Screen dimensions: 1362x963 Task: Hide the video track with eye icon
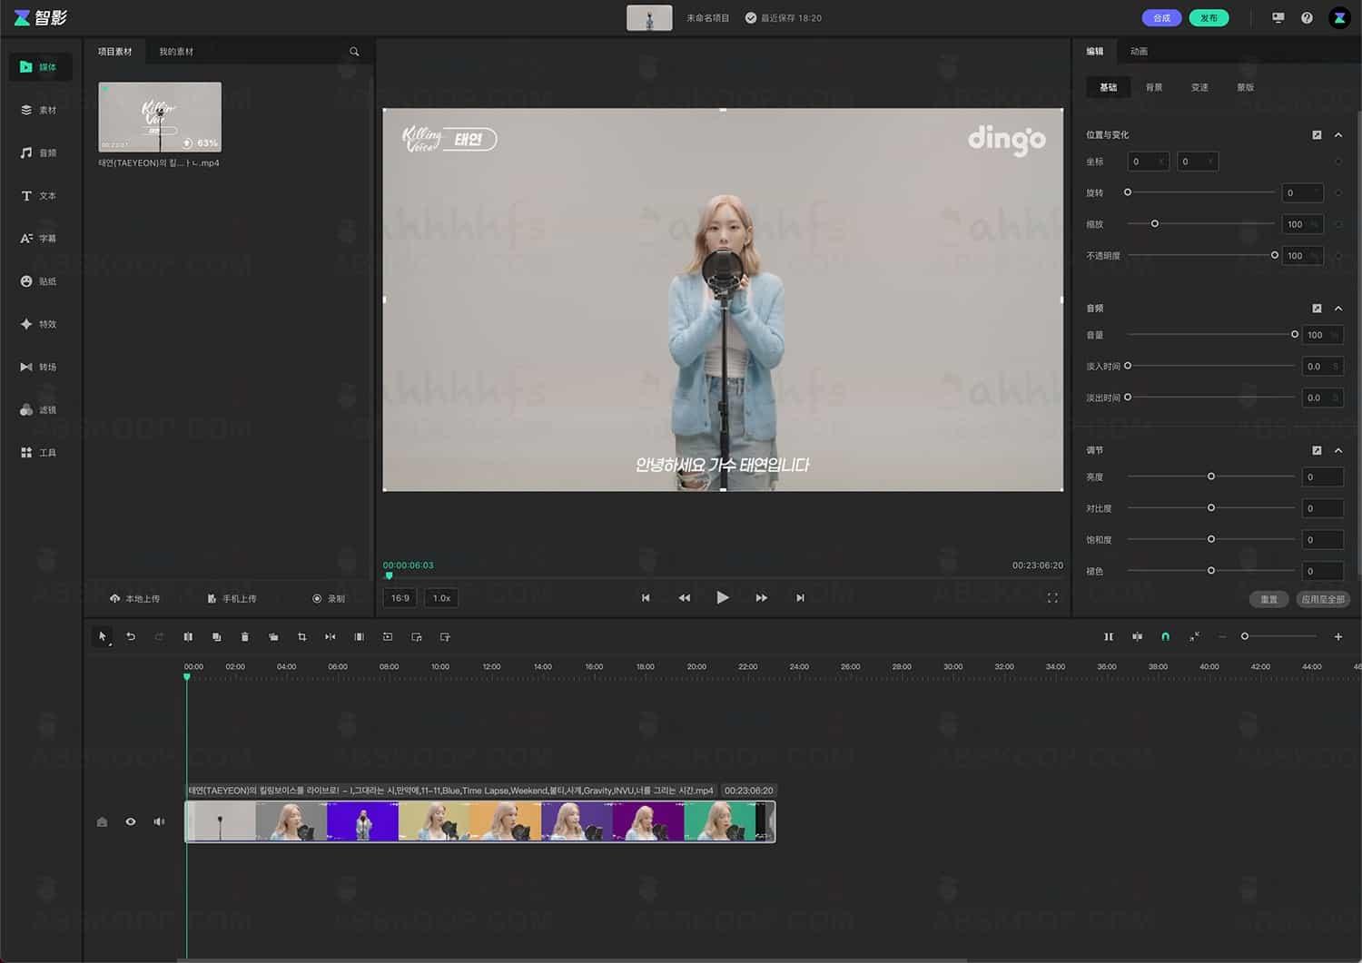click(x=131, y=821)
